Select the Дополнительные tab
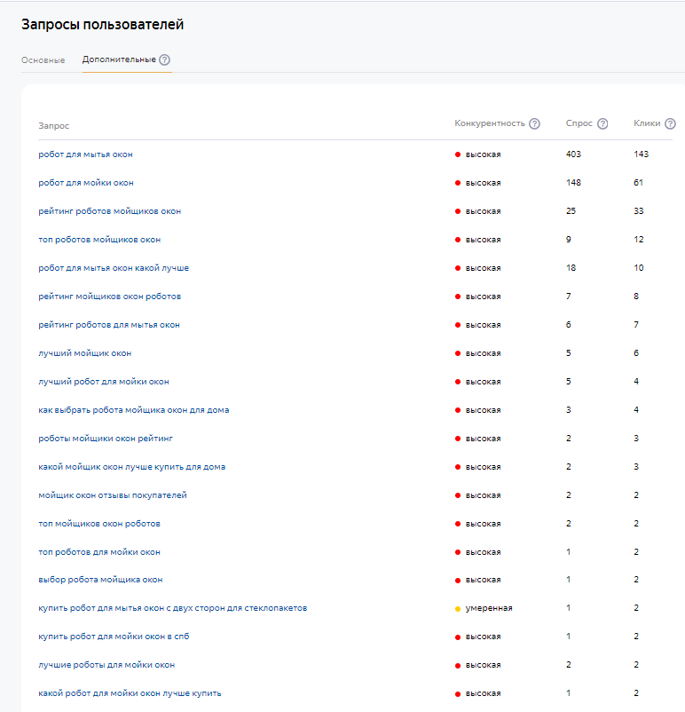The width and height of the screenshot is (685, 712). (119, 59)
